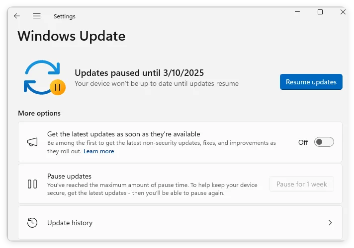Click the Pause for 1 week dropdown
This screenshot has height=248, width=354.
(301, 184)
